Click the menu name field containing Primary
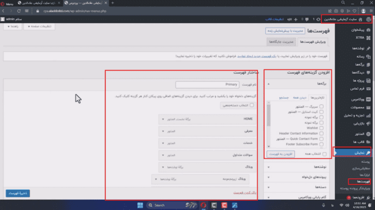The image size is (375, 210). point(207,85)
